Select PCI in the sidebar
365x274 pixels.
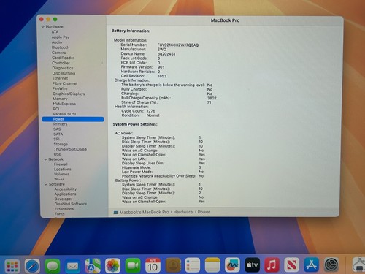click(56, 109)
